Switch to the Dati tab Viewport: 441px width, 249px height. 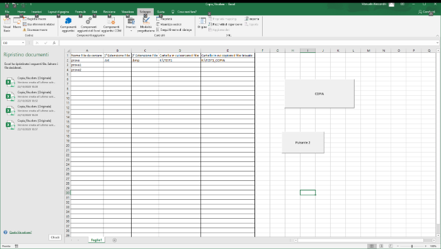tap(94, 11)
